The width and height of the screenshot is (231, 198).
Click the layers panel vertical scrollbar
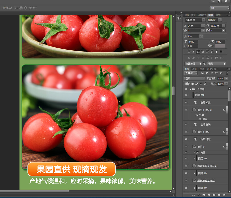[x=229, y=96]
